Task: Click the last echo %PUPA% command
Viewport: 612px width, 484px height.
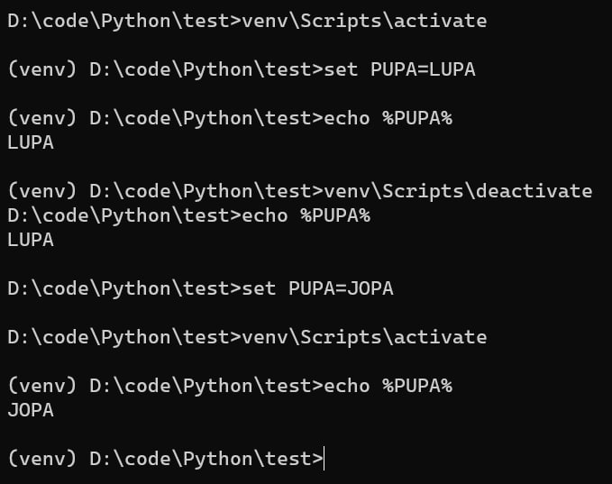Action: tap(388, 386)
